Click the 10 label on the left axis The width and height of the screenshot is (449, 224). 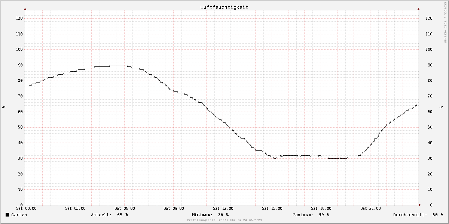[20, 189]
